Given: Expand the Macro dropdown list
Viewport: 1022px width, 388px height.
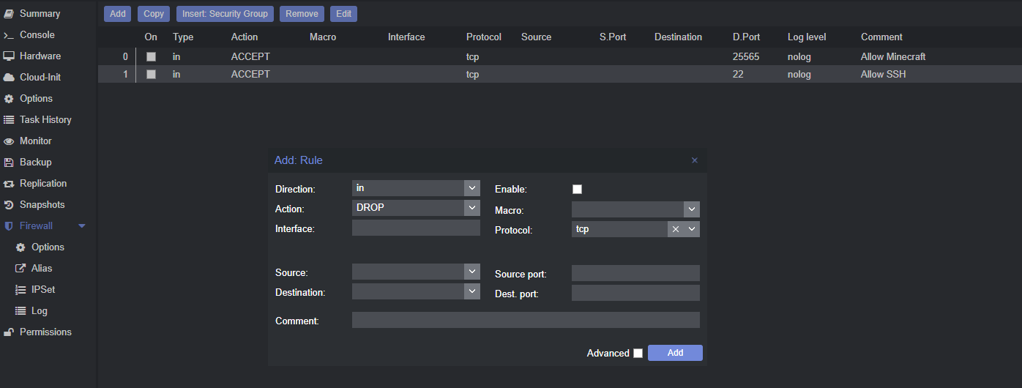Looking at the screenshot, I should pos(692,209).
